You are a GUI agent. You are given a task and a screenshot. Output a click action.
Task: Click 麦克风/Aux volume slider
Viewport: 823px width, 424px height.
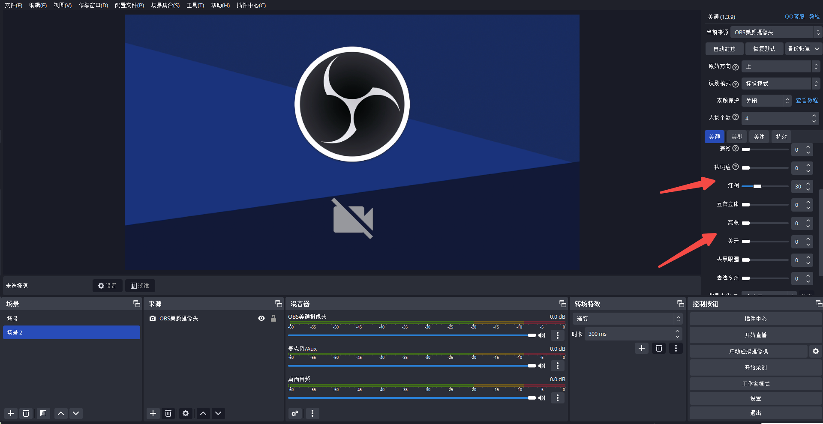[412, 366]
